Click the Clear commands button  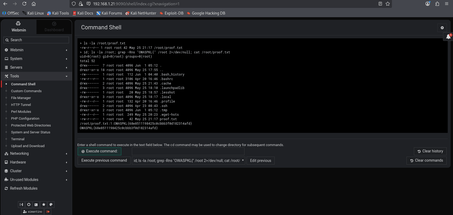[x=426, y=161]
